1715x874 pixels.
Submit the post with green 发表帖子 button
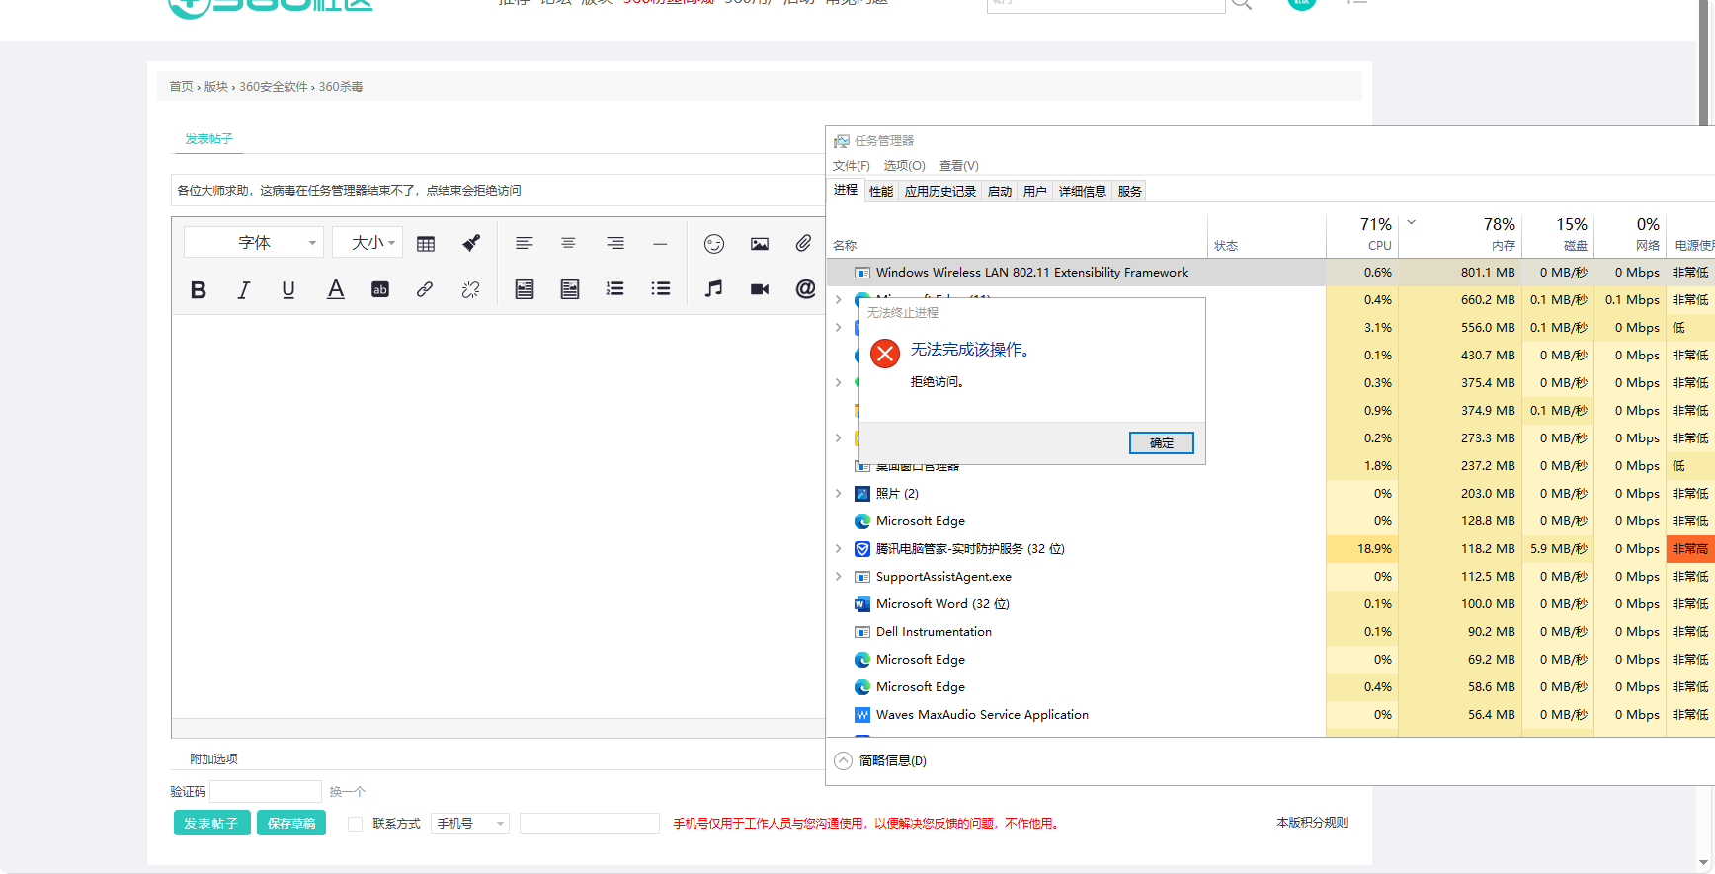(x=211, y=823)
